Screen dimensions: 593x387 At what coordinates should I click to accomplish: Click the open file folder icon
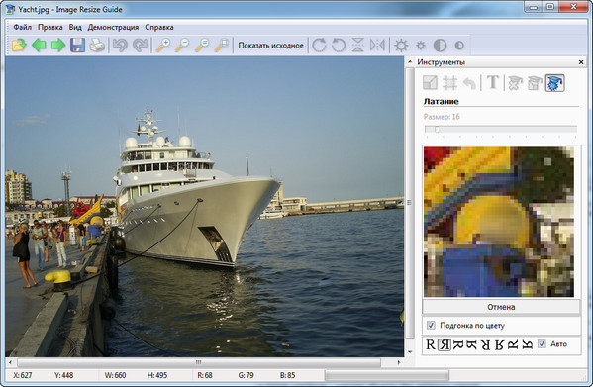(19, 46)
